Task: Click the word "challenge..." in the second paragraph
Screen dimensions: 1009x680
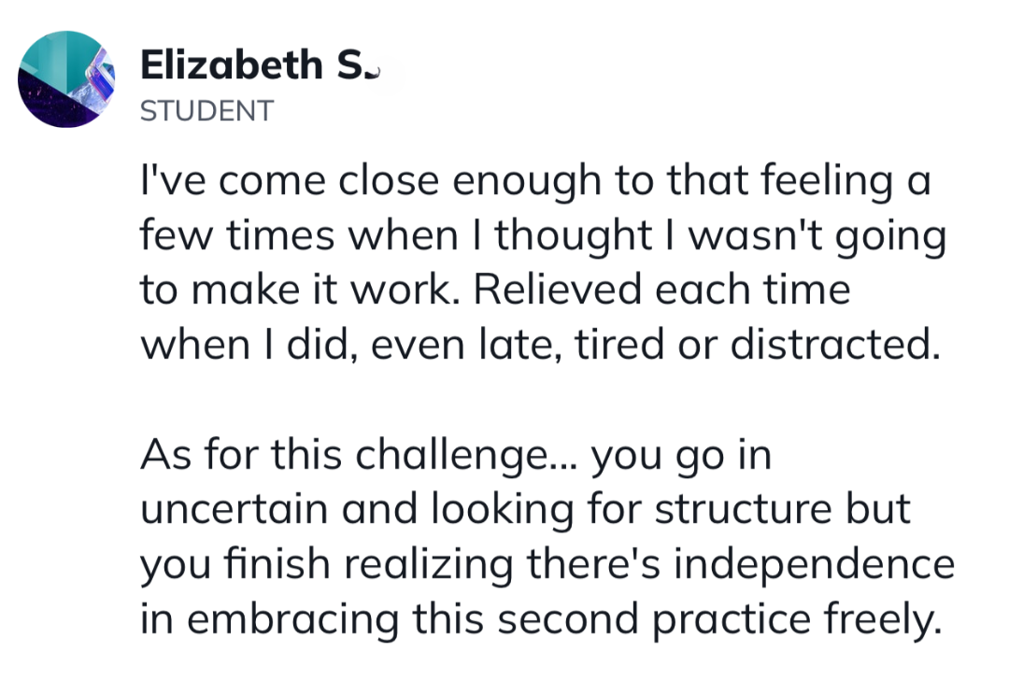Action: tap(469, 456)
